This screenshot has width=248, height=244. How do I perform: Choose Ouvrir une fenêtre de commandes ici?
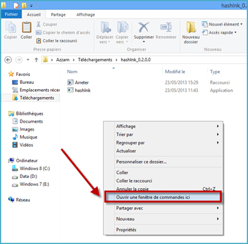pos(163,197)
